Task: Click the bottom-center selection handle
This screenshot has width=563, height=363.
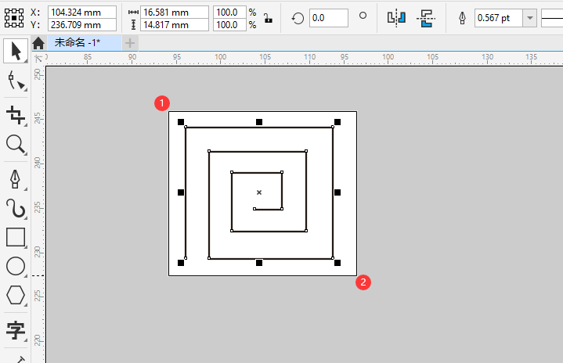Action: [x=259, y=263]
